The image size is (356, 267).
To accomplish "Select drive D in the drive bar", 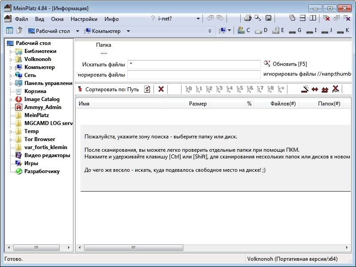I will 261,31.
